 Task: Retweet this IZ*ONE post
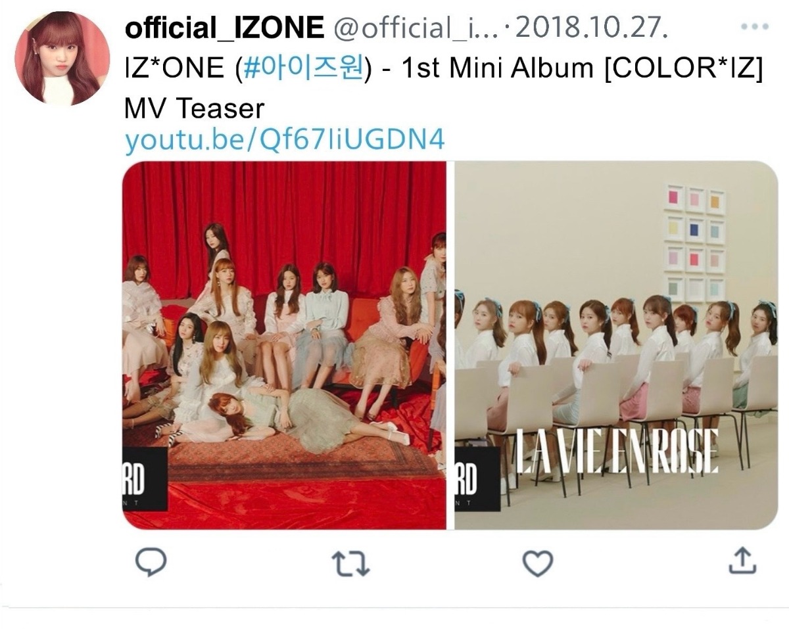pyautogui.click(x=350, y=564)
